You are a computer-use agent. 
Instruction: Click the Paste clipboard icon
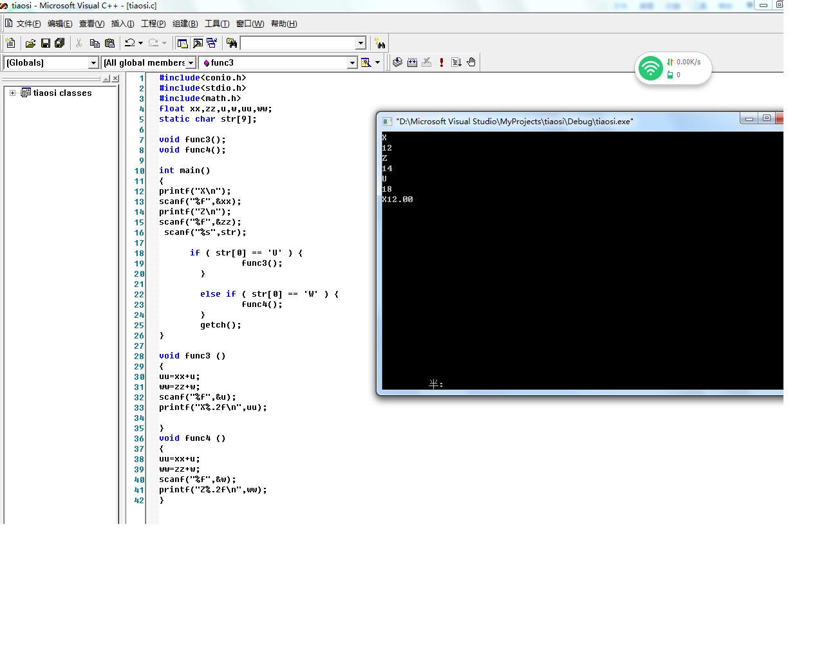point(110,43)
